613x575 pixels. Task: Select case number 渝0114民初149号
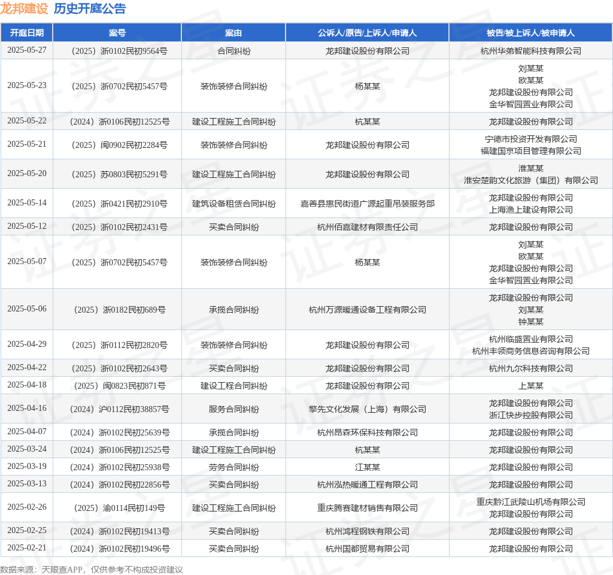pyautogui.click(x=119, y=508)
